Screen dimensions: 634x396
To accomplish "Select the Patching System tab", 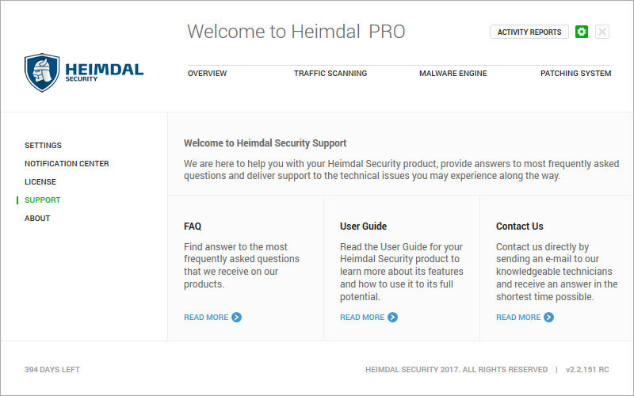I will pos(576,74).
